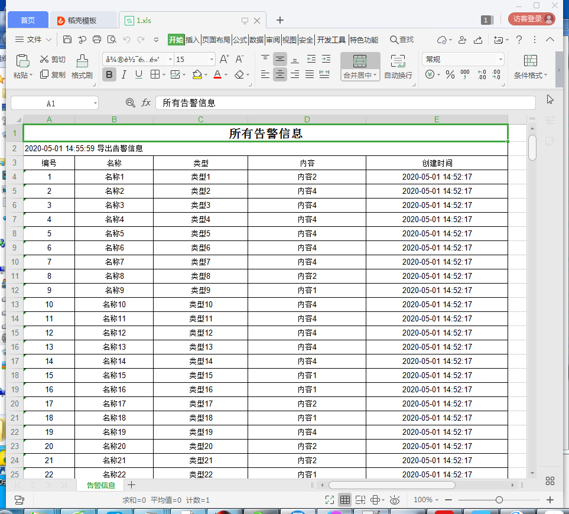Click the thousands separator (000) icon

tap(465, 74)
